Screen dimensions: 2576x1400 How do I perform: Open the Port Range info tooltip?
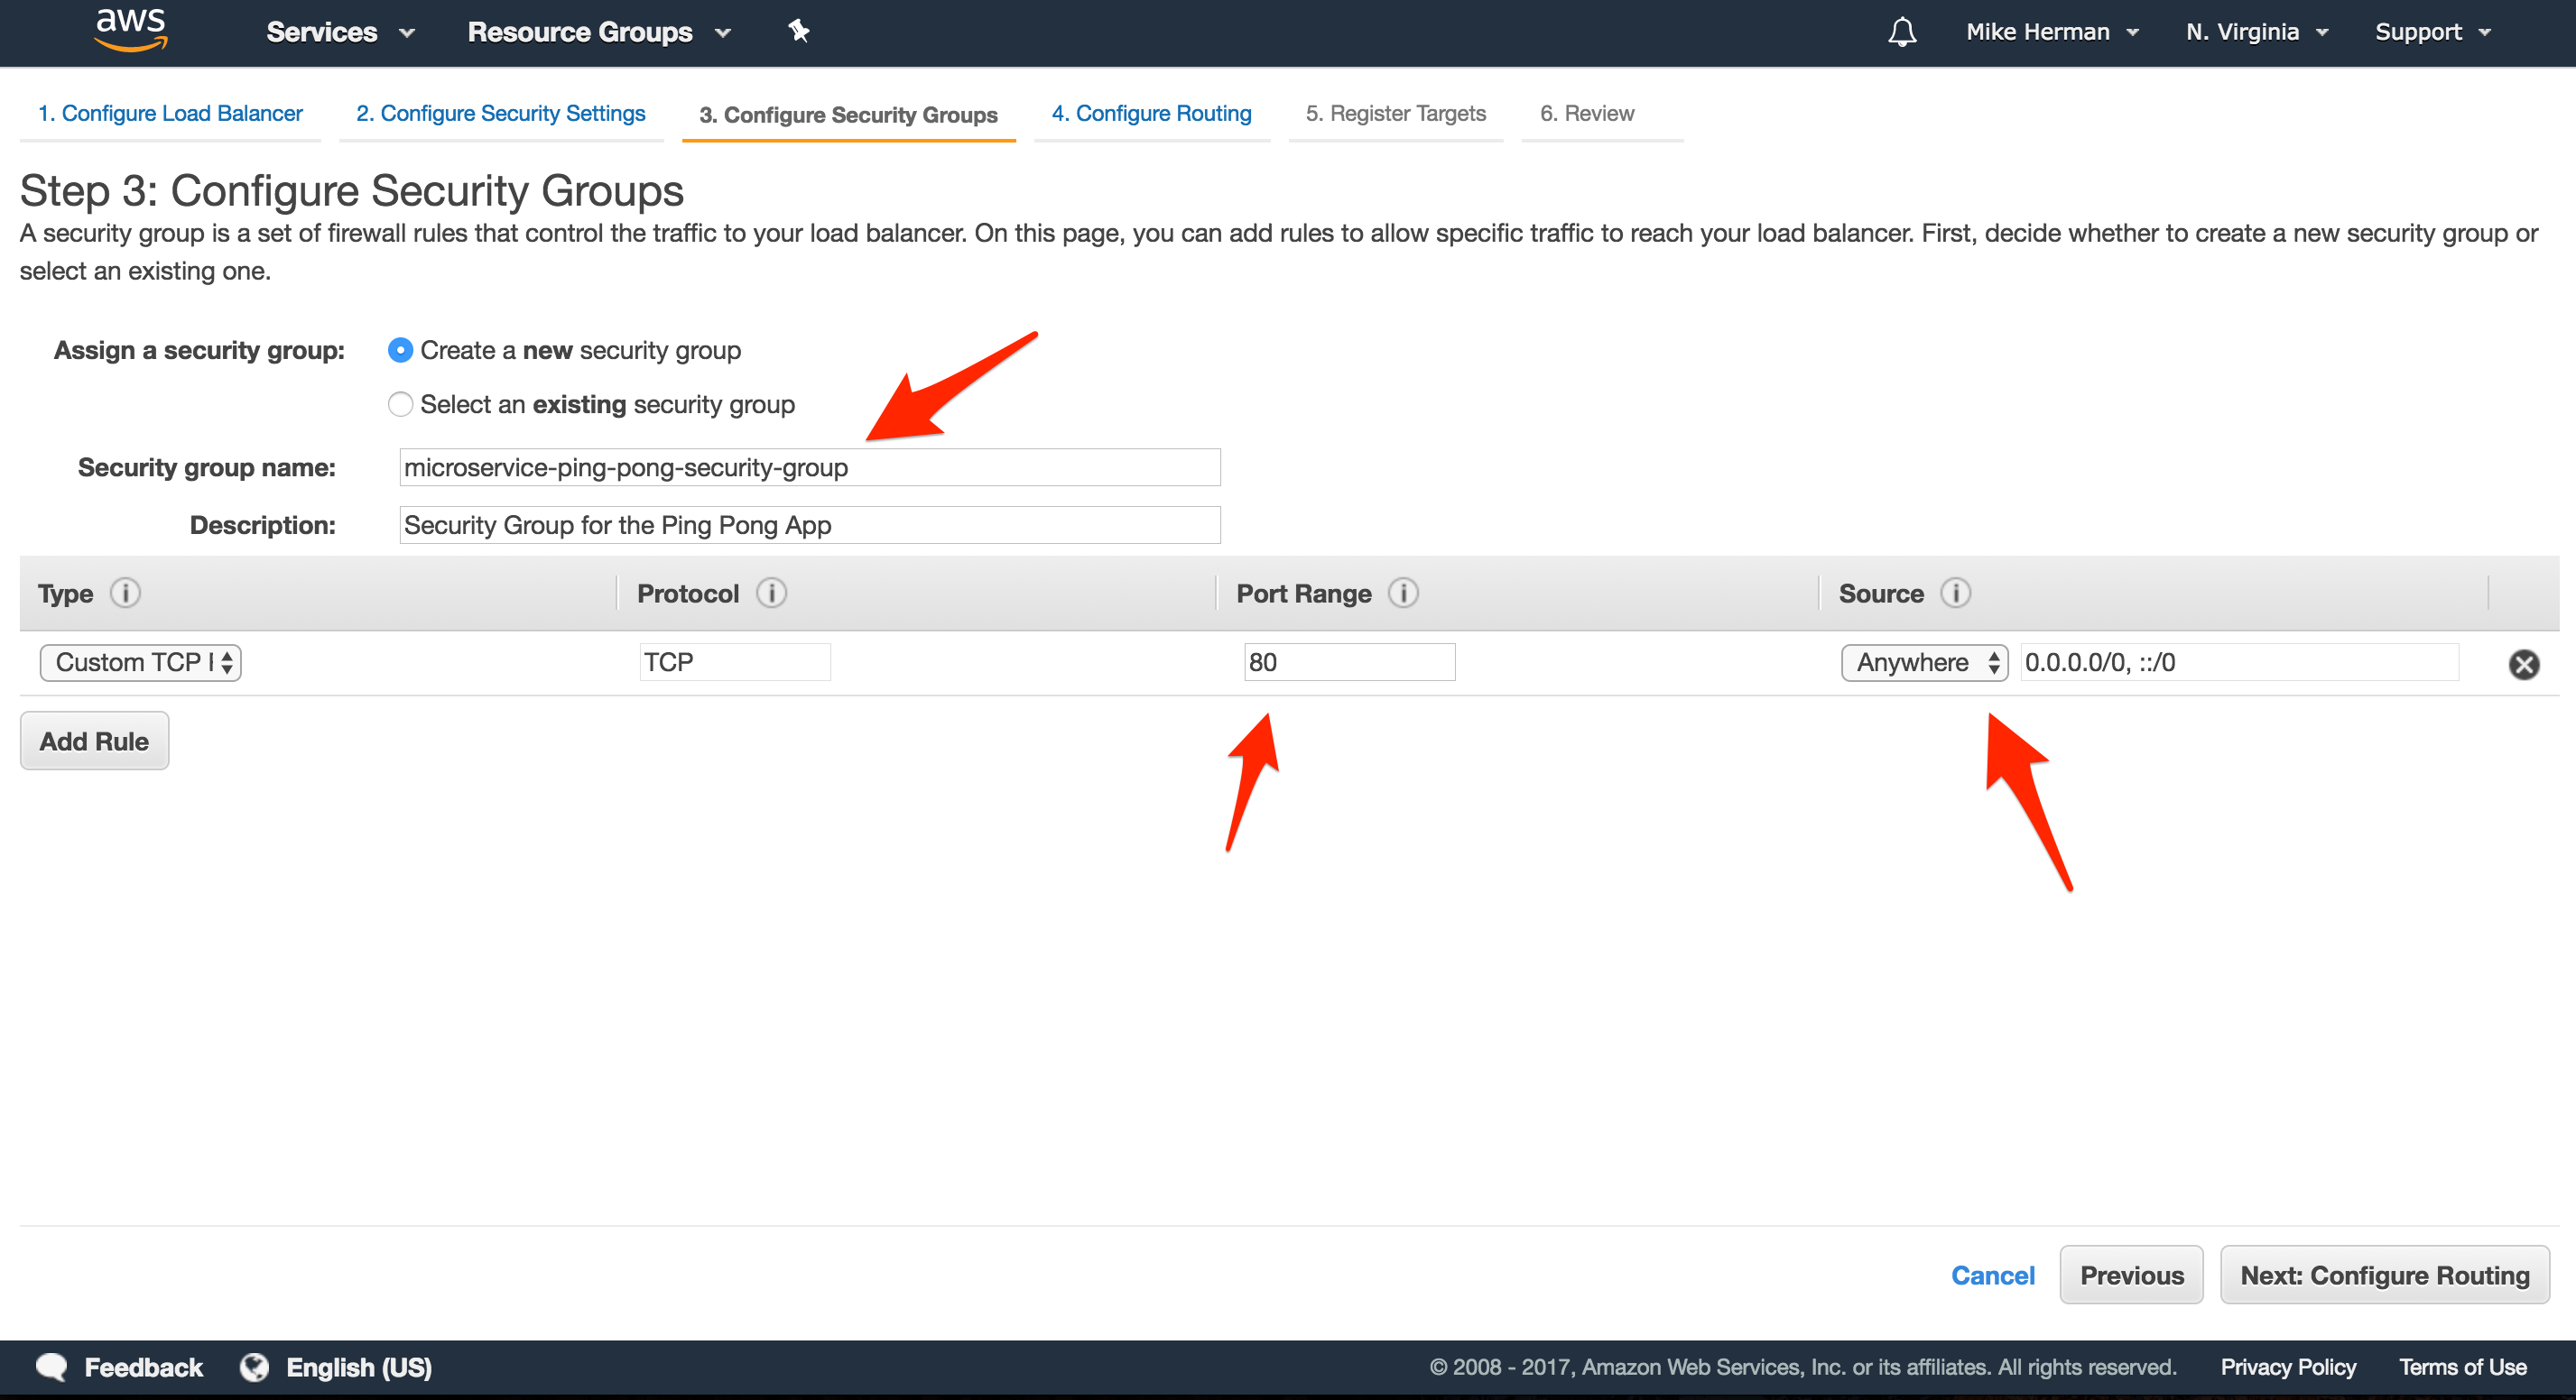tap(1405, 593)
